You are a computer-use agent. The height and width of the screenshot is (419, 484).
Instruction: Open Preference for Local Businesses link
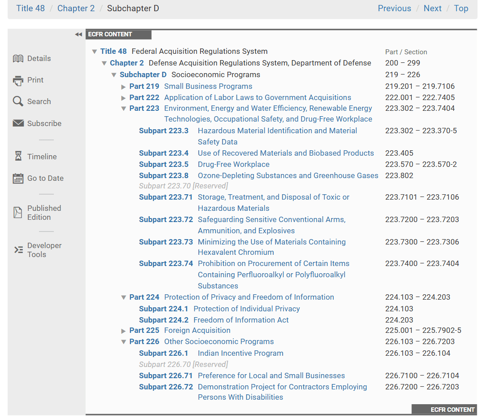tap(271, 375)
